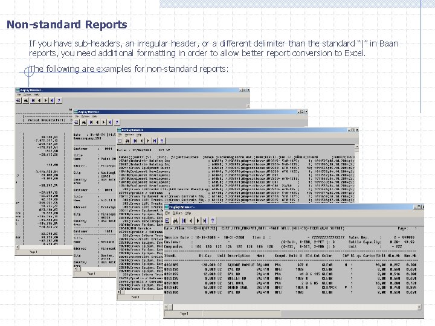The height and width of the screenshot is (326, 435).
Task: Click 'Page 1' status label in the frontmost window
Action: (184, 314)
